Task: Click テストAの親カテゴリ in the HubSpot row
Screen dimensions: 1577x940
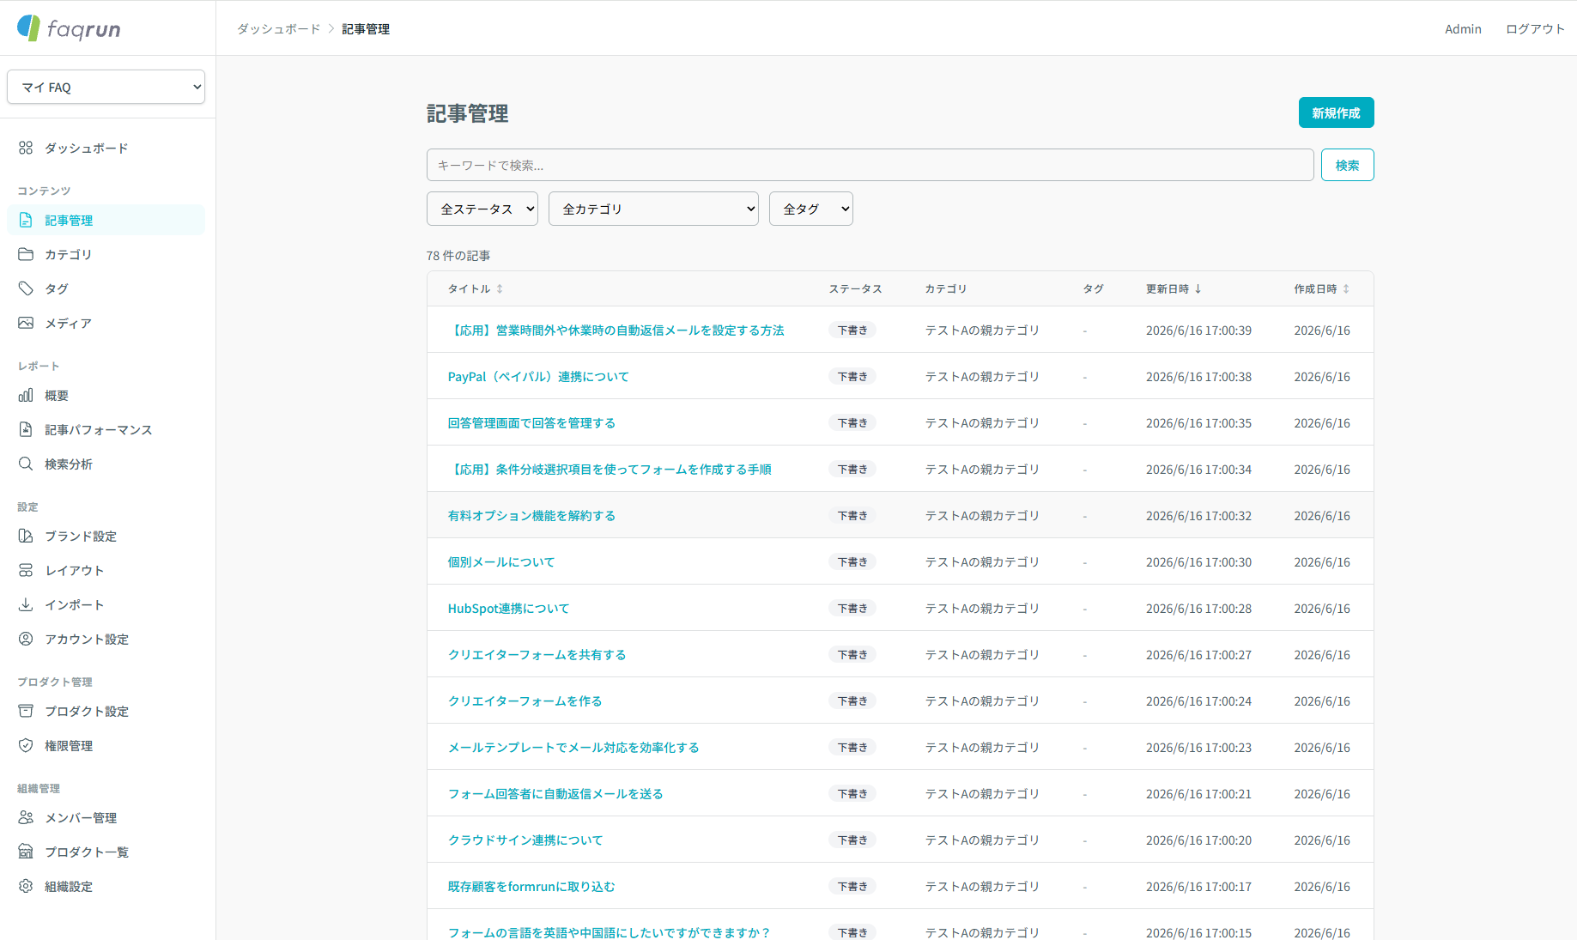Action: tap(982, 608)
